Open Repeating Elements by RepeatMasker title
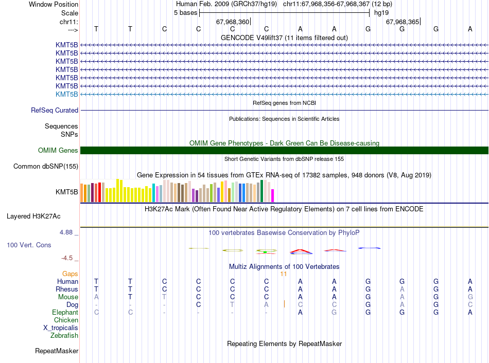 pos(284,343)
